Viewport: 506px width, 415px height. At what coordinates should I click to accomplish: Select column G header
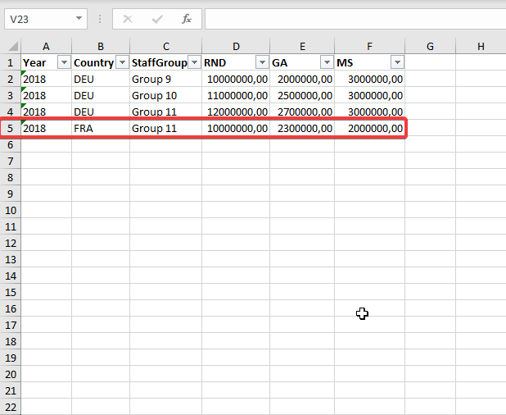click(430, 46)
